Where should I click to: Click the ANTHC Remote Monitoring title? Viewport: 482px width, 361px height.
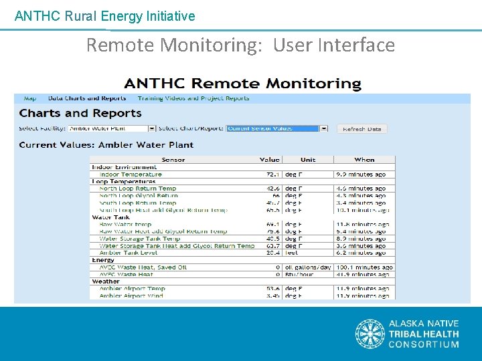pyautogui.click(x=242, y=84)
